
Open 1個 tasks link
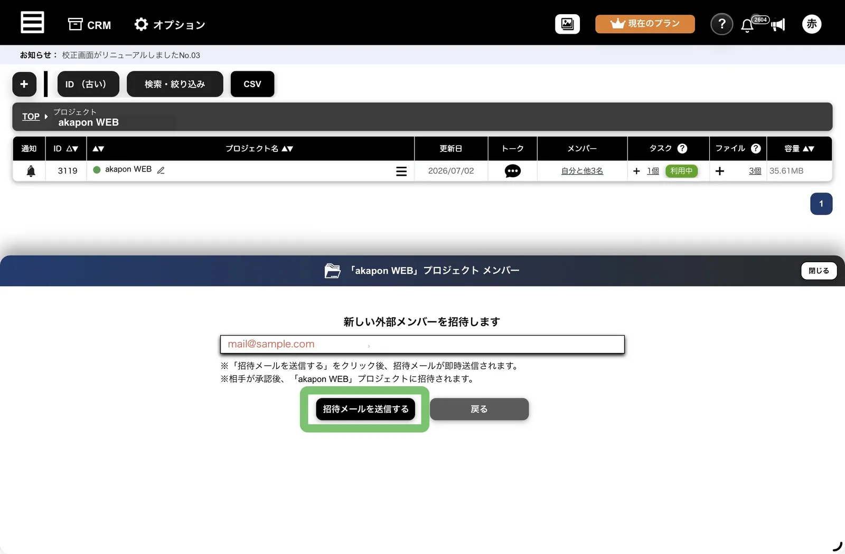653,171
